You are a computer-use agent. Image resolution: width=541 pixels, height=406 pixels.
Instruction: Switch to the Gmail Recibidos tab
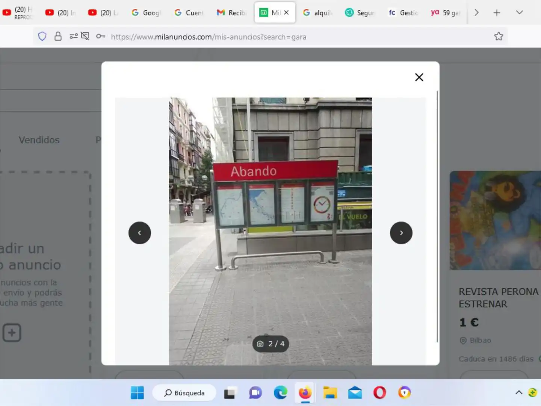click(231, 13)
